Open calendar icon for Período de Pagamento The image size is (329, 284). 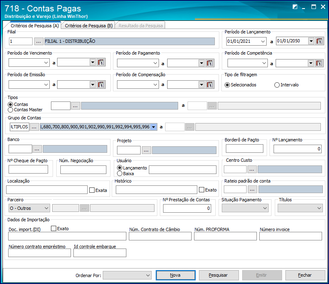click(210, 63)
